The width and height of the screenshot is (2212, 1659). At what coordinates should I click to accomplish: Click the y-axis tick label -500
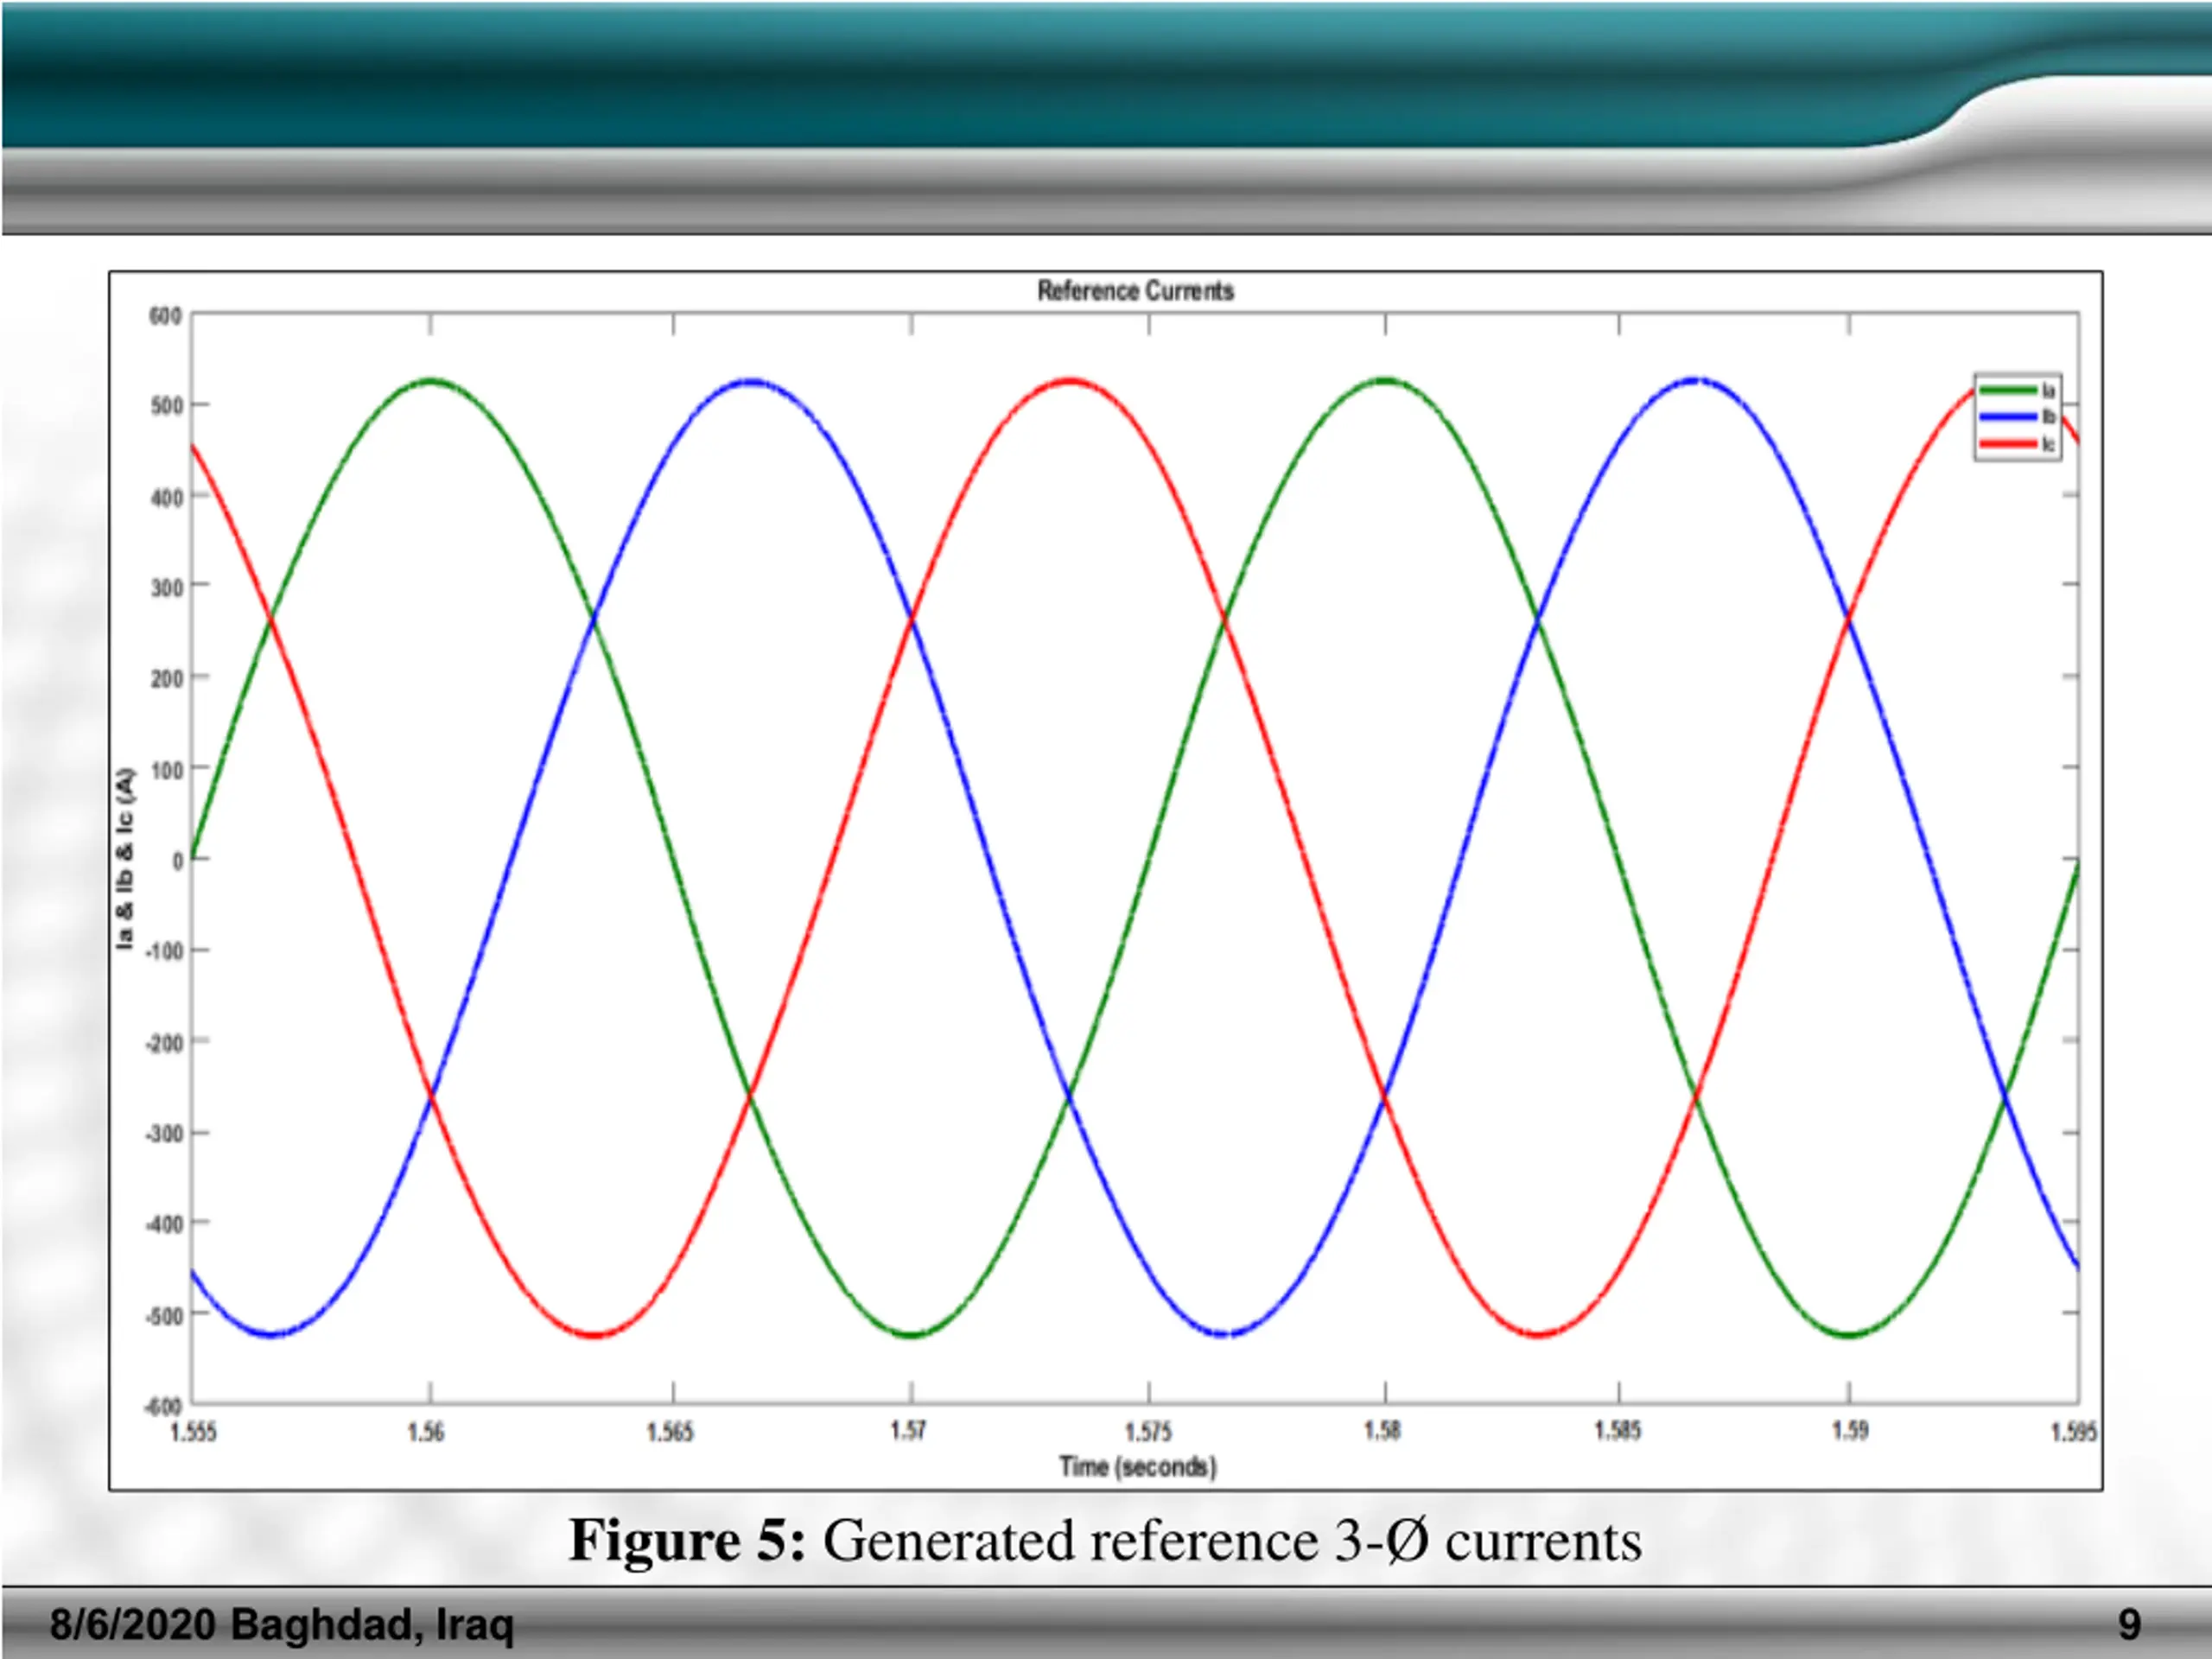coord(163,1316)
